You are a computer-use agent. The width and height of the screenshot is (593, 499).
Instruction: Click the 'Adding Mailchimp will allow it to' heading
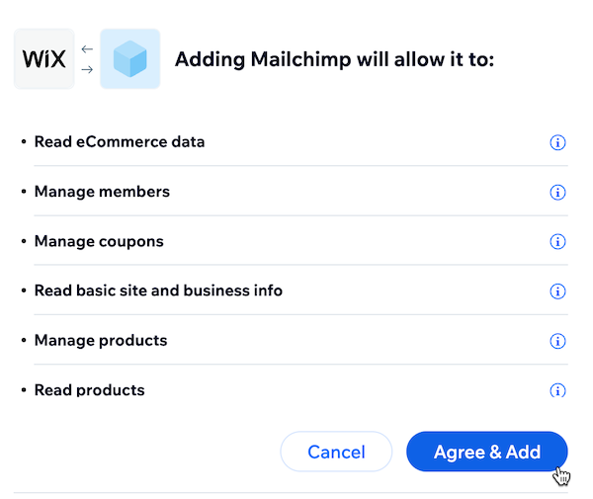click(334, 59)
